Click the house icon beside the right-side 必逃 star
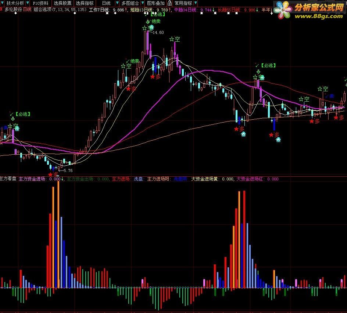 pos(262,77)
